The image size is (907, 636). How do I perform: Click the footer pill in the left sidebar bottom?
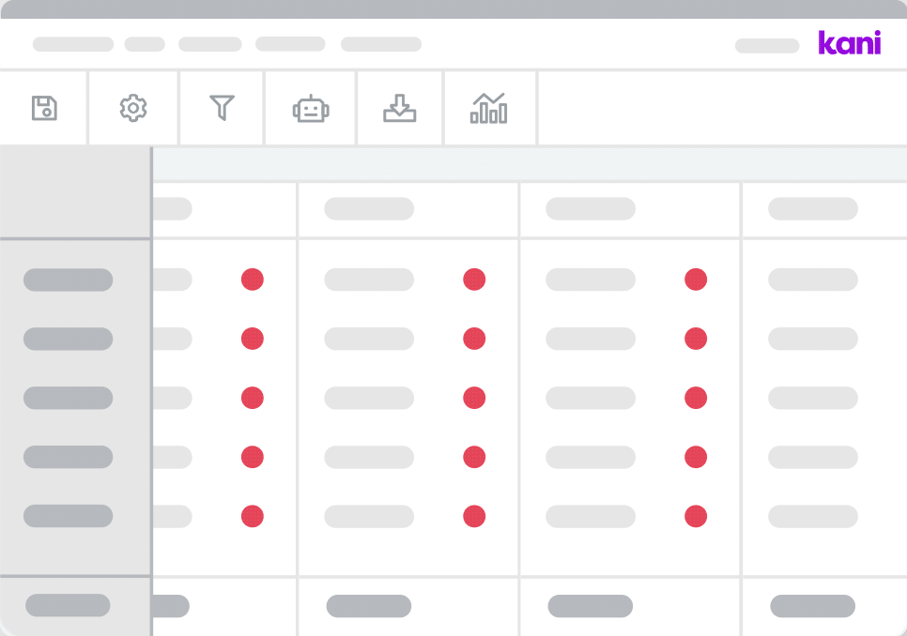pos(68,606)
